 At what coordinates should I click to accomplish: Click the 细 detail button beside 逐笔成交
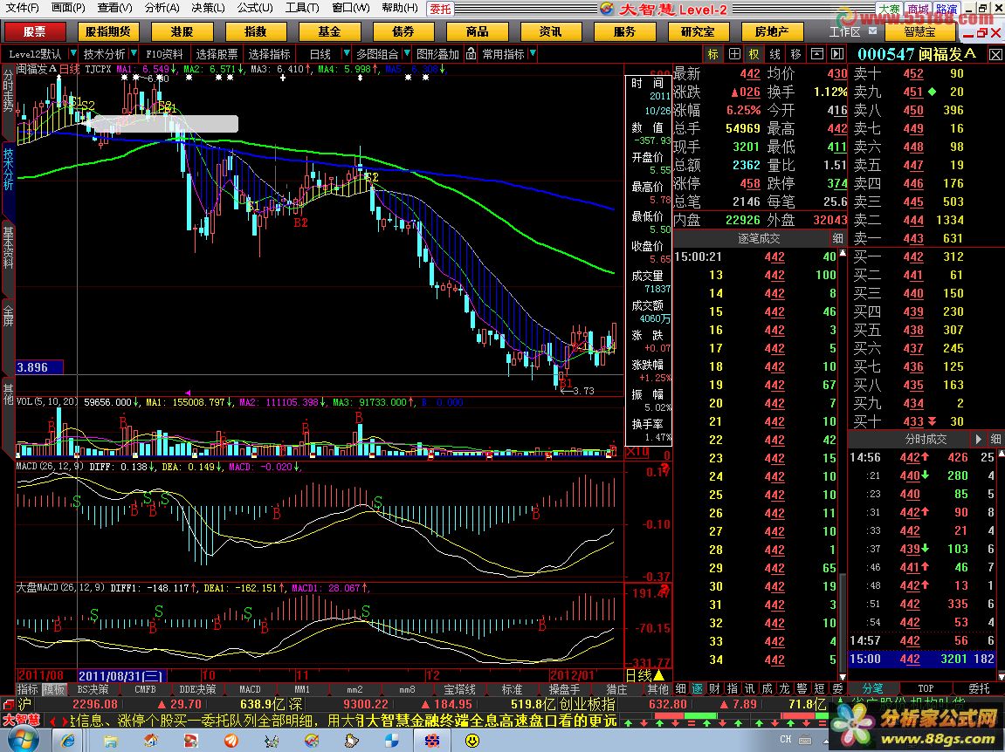point(837,238)
